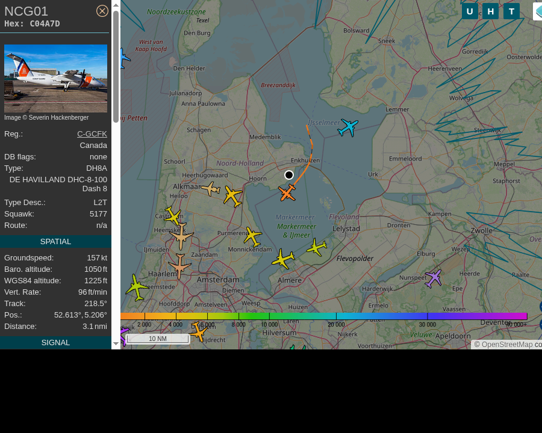Toggle the T map button
This screenshot has height=433, width=542.
(x=511, y=11)
